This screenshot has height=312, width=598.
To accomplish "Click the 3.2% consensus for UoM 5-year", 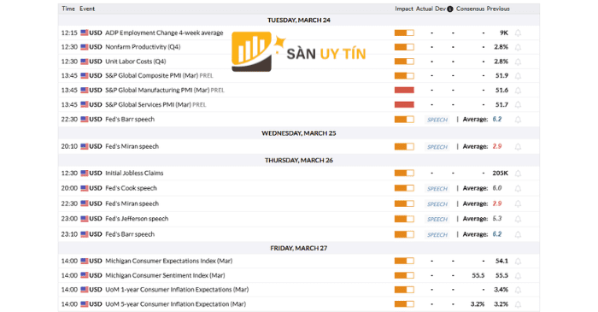I will pos(478,304).
